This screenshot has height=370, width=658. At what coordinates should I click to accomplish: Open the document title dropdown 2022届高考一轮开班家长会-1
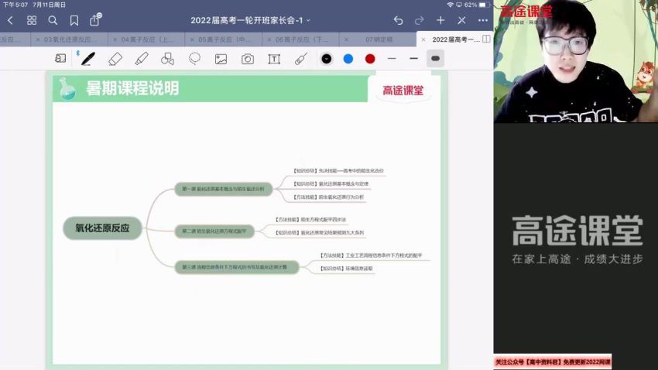pyautogui.click(x=250, y=20)
